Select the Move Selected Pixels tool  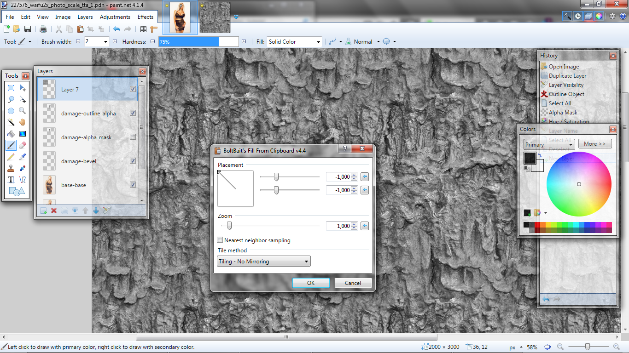pos(23,88)
